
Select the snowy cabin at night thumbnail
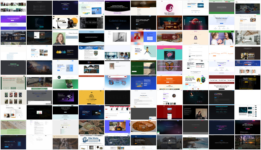(170, 23)
